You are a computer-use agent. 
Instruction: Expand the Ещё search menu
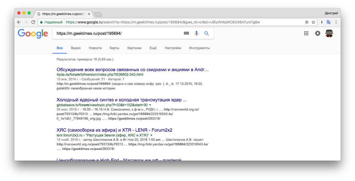(153, 48)
